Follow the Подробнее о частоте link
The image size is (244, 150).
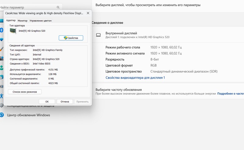coord(230,94)
